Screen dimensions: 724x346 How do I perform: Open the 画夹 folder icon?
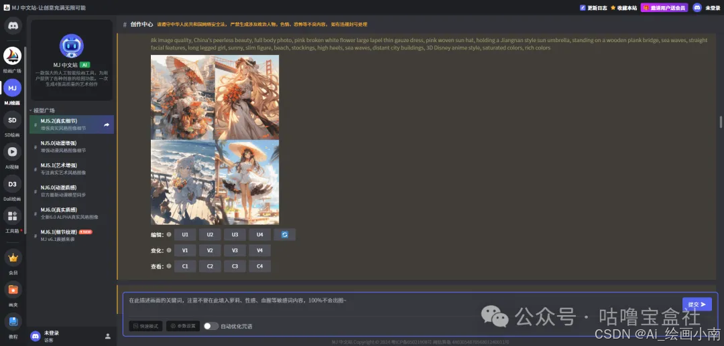[x=13, y=290]
